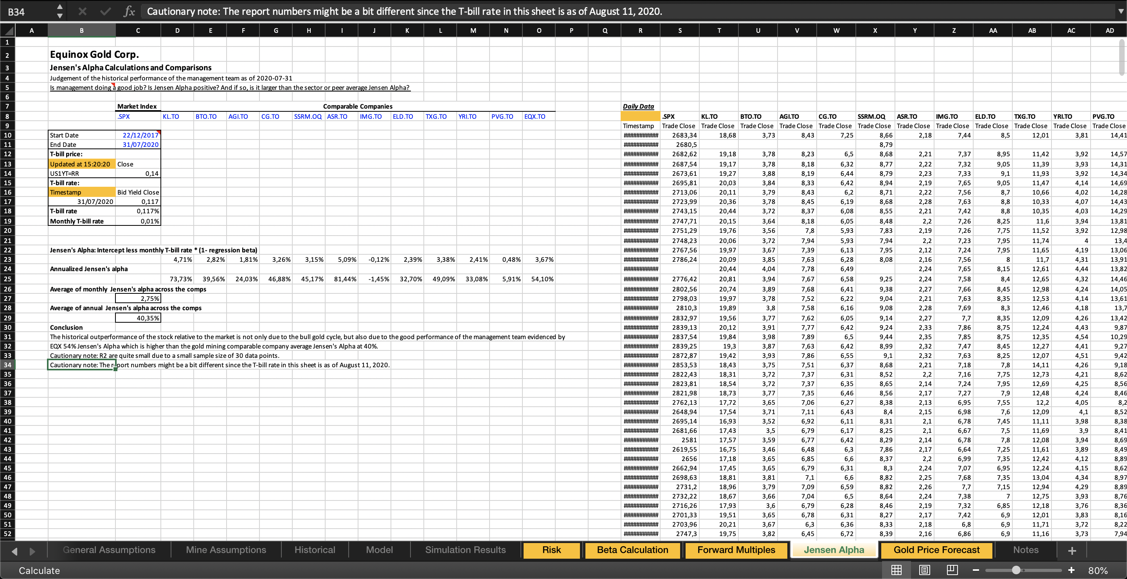Select the Bid Yield Close cell
Screen dimensions: 1127x579
[138, 192]
